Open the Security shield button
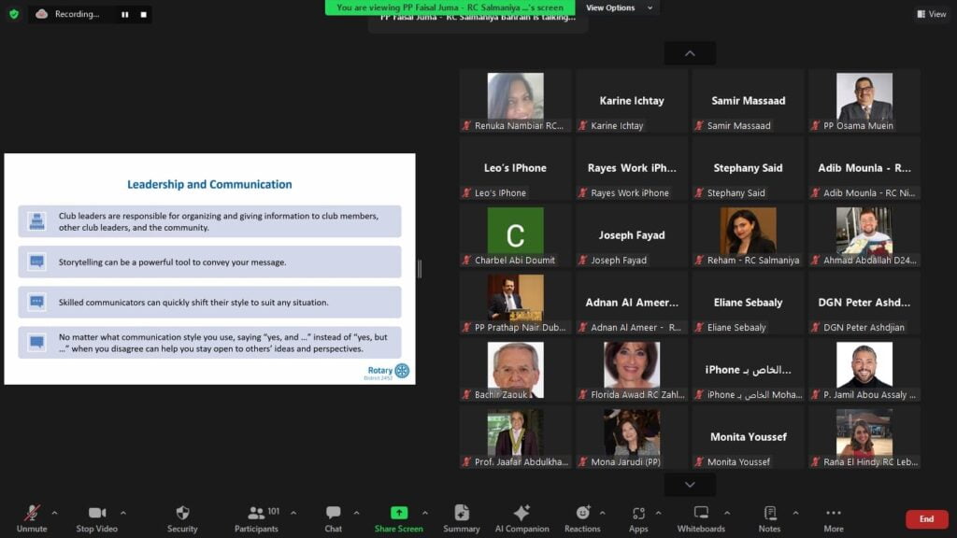 (x=182, y=519)
